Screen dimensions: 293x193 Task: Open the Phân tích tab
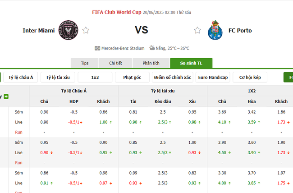(151, 63)
